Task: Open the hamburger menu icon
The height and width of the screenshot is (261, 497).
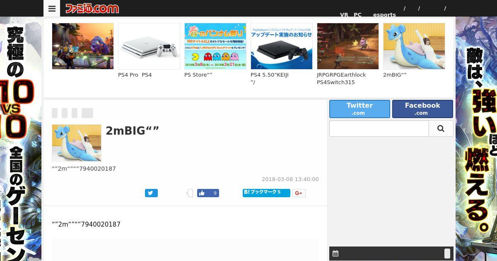Action: [x=52, y=8]
